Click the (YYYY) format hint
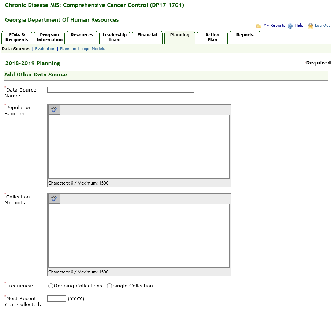332x309 pixels. click(x=76, y=299)
